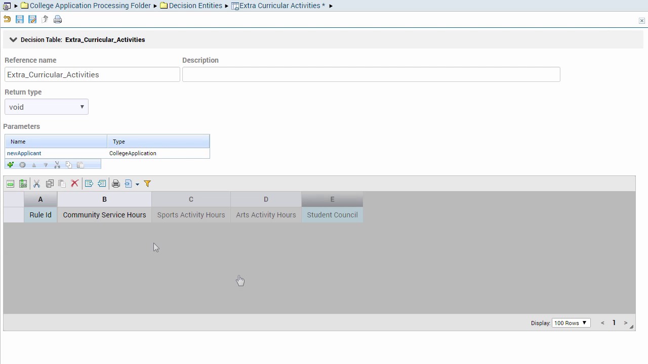Screen dimensions: 648x364
Task: Open the filter funnel icon
Action: pyautogui.click(x=147, y=184)
